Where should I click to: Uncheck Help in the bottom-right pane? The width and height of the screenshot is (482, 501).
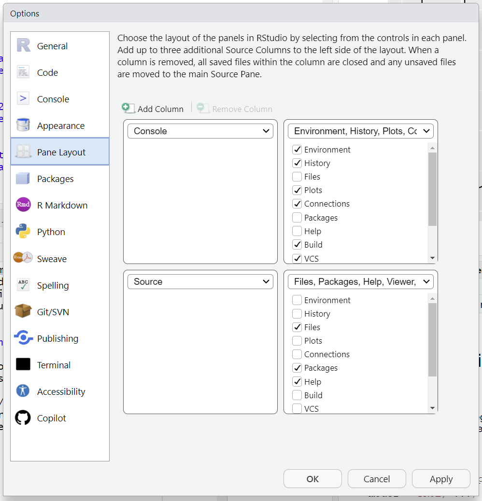[x=297, y=381]
